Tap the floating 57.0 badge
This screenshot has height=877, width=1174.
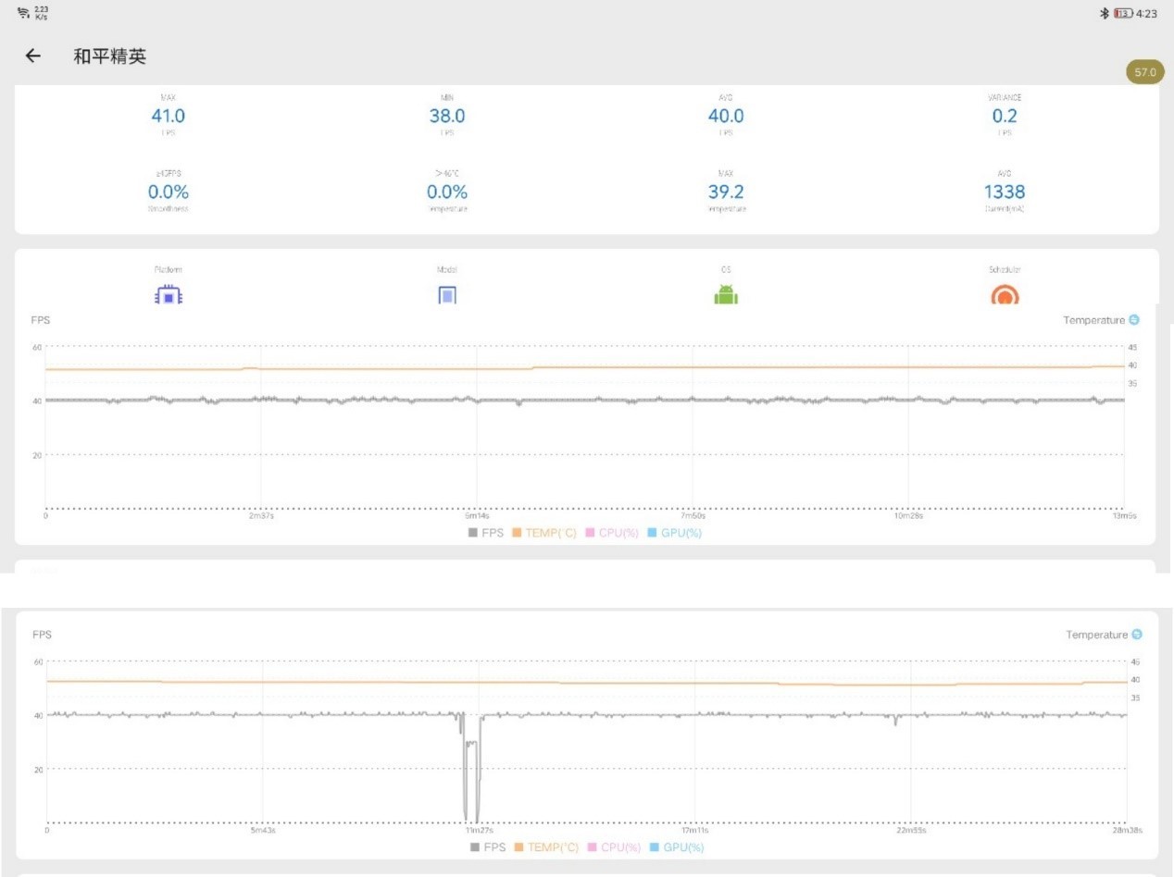click(1145, 72)
